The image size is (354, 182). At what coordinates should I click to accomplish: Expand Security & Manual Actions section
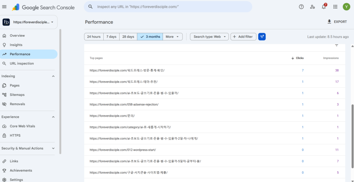coord(53,149)
